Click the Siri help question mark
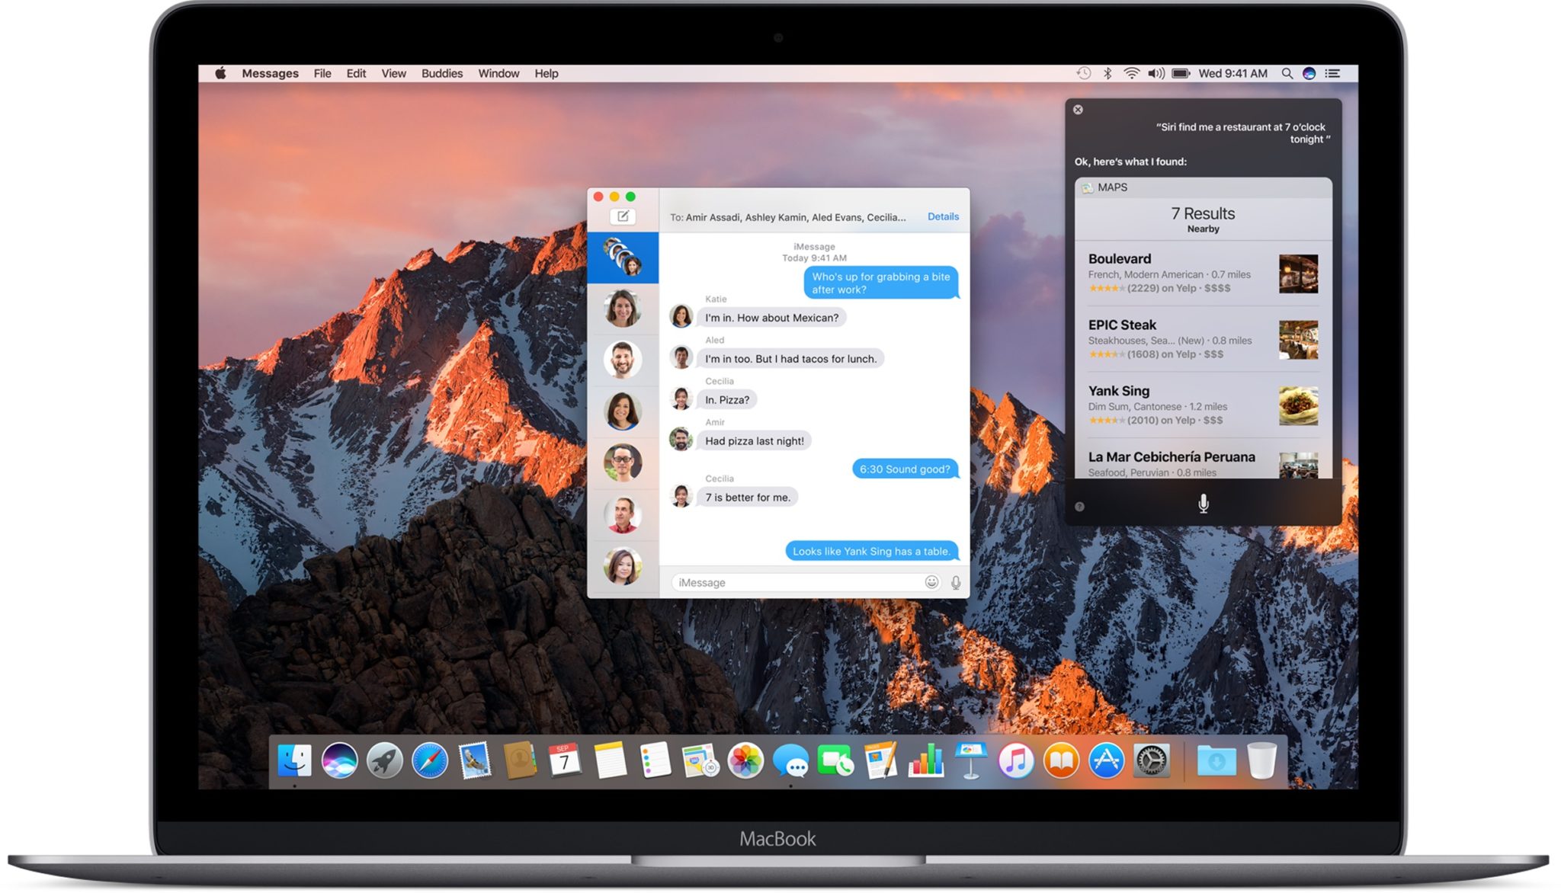Screen dimensions: 1561x893 click(x=1079, y=507)
